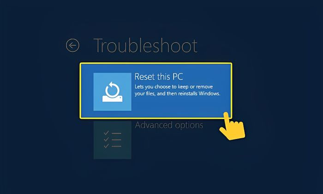Click the circular arrow in reset icon
Viewport: 323px width, 194px height.
(112, 90)
